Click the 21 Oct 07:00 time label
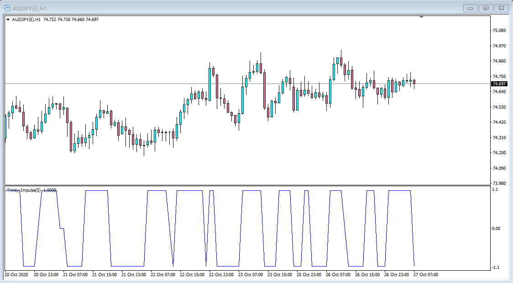Viewport: 513px width, 283px height. [75, 275]
